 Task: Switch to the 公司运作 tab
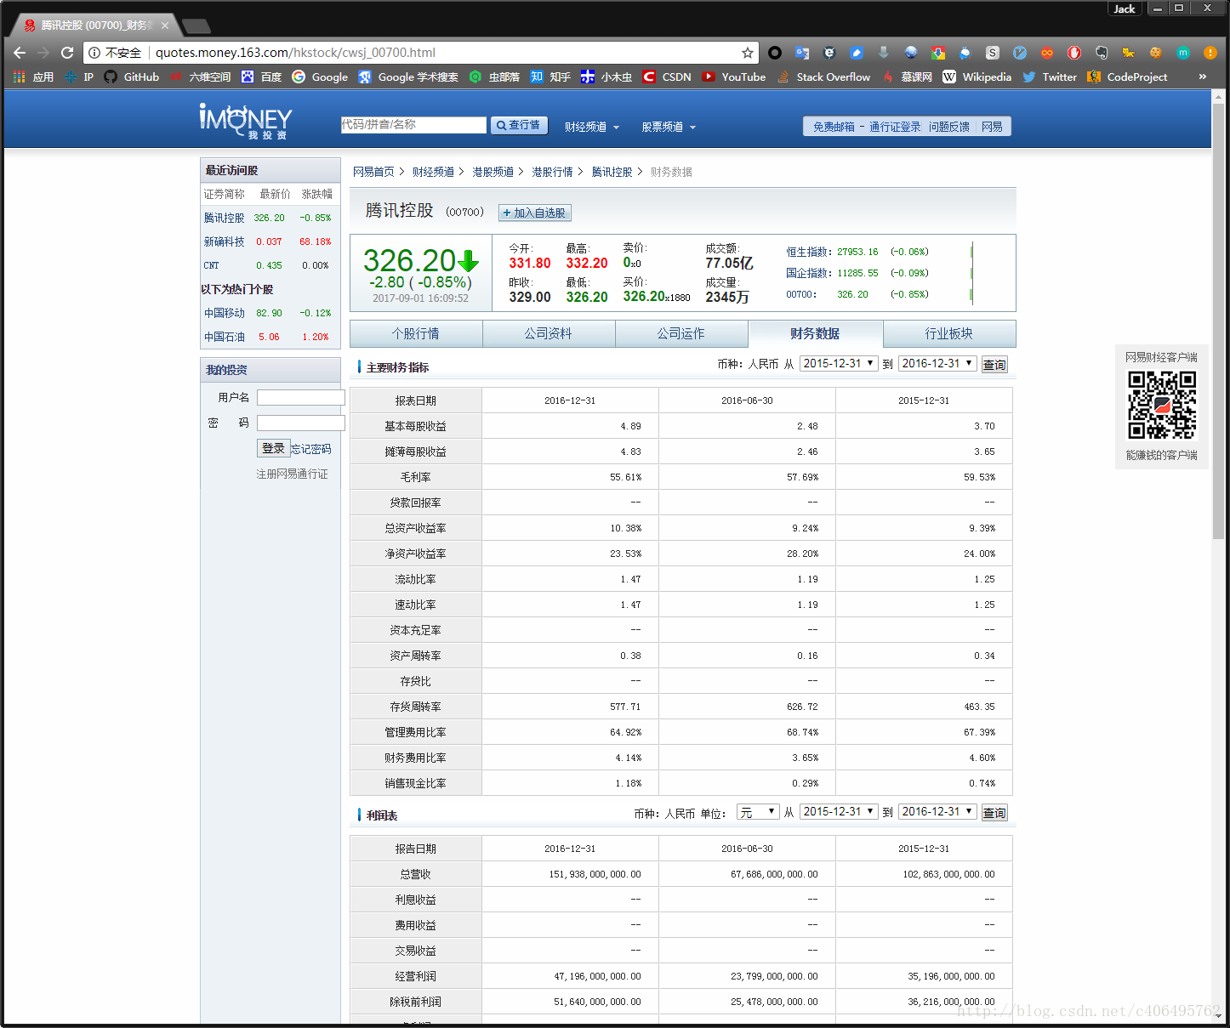681,333
